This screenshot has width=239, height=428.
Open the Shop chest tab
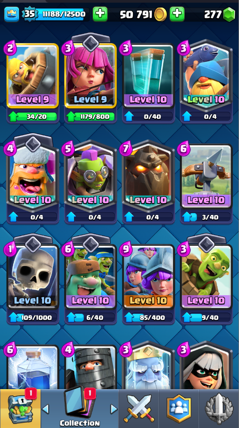point(20,408)
